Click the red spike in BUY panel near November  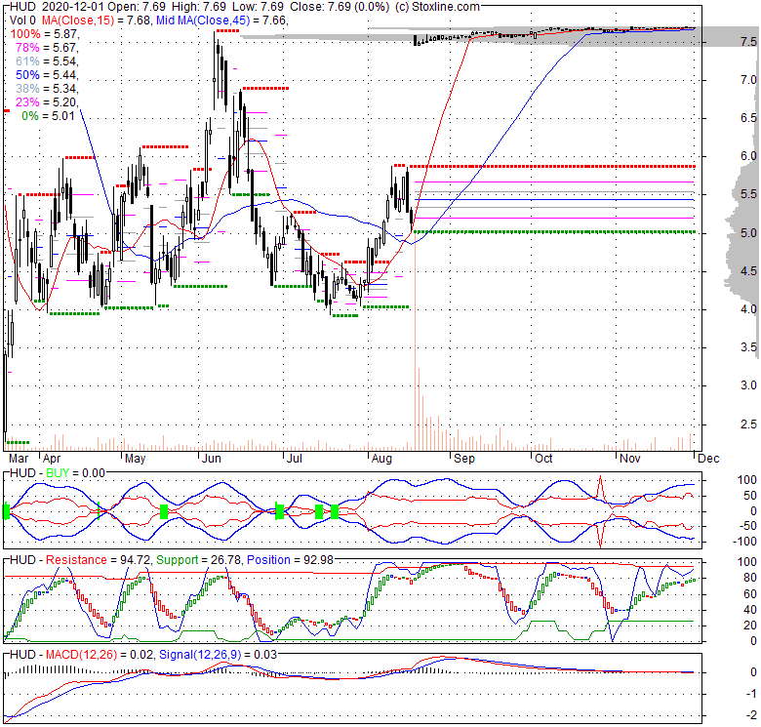(600, 511)
